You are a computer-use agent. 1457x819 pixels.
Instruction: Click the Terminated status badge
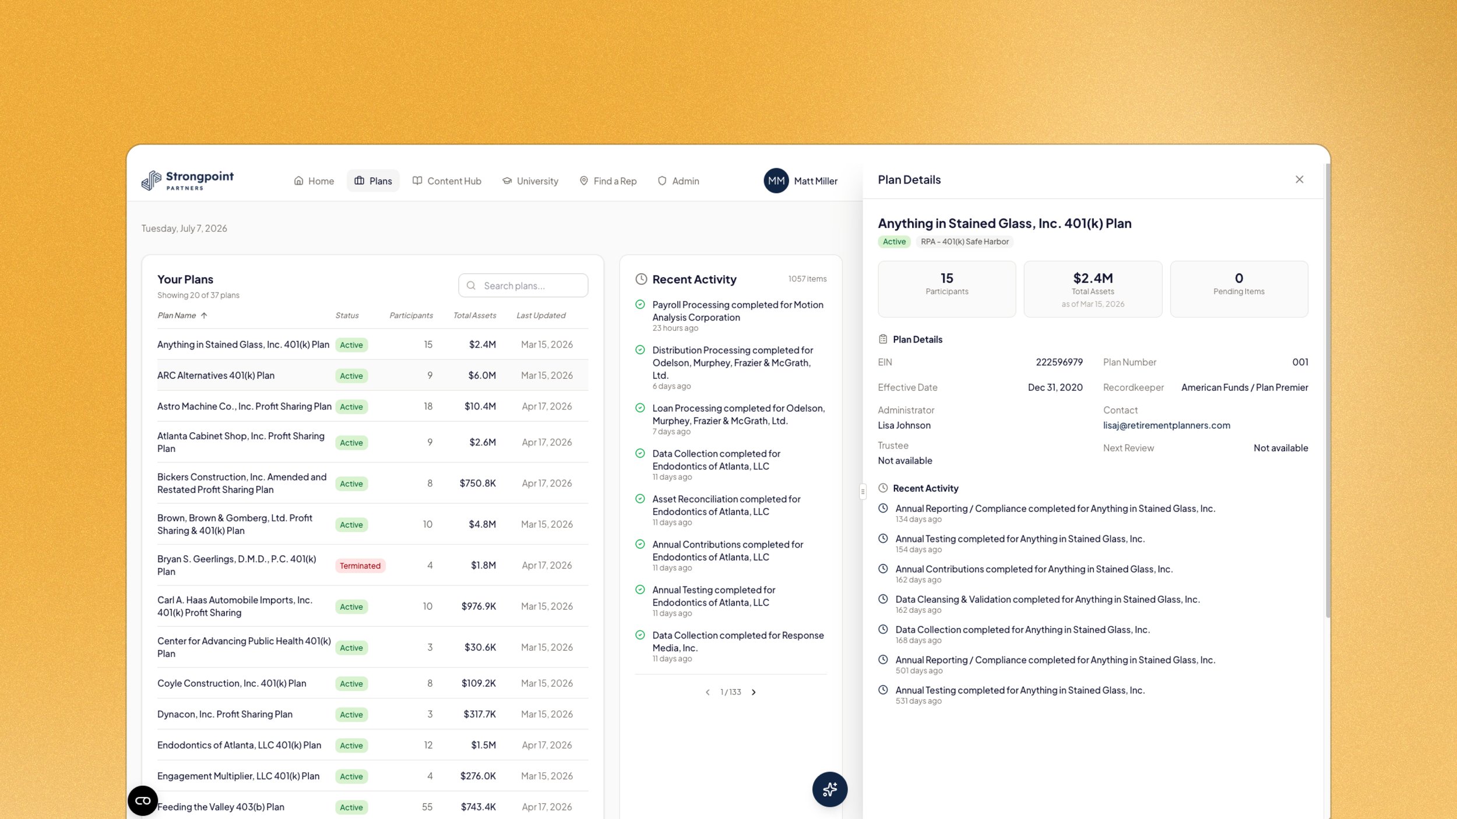pos(360,566)
